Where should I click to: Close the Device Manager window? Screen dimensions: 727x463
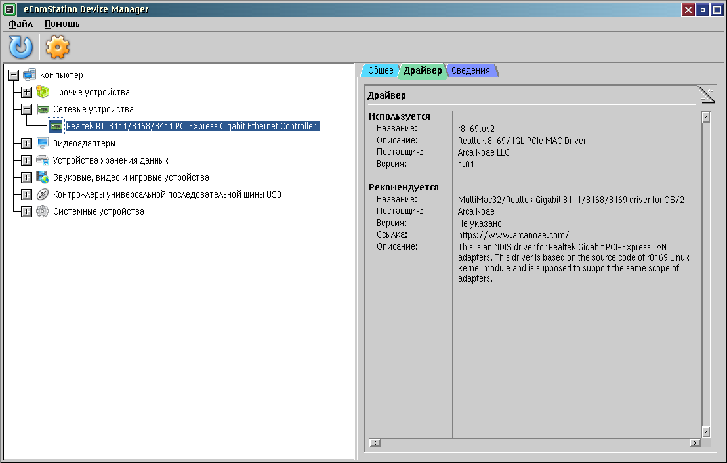688,10
